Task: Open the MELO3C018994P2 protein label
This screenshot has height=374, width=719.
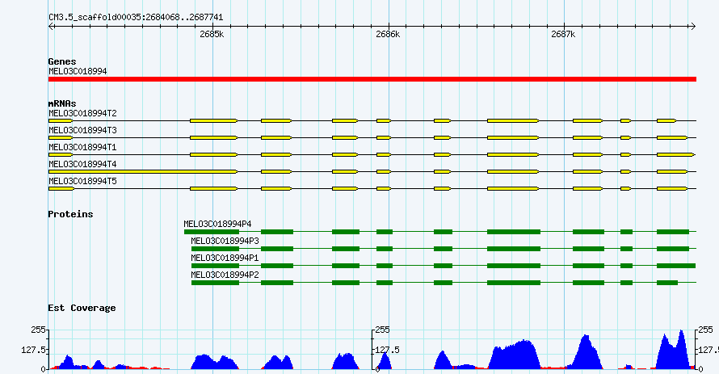Action: coord(225,275)
